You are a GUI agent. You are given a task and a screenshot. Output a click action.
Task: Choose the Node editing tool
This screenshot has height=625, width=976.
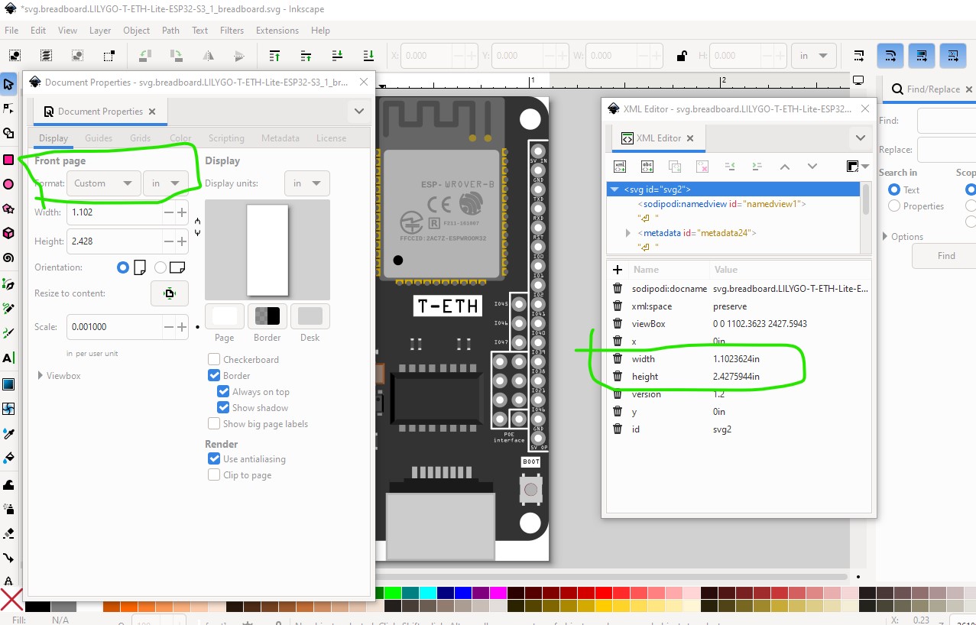coord(8,108)
